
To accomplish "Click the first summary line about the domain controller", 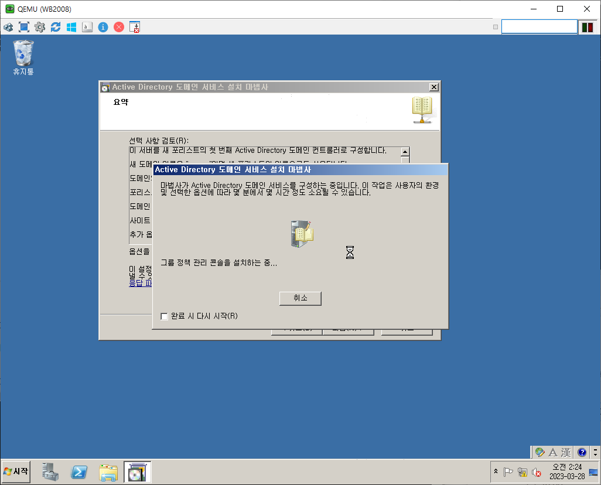I will click(x=258, y=151).
